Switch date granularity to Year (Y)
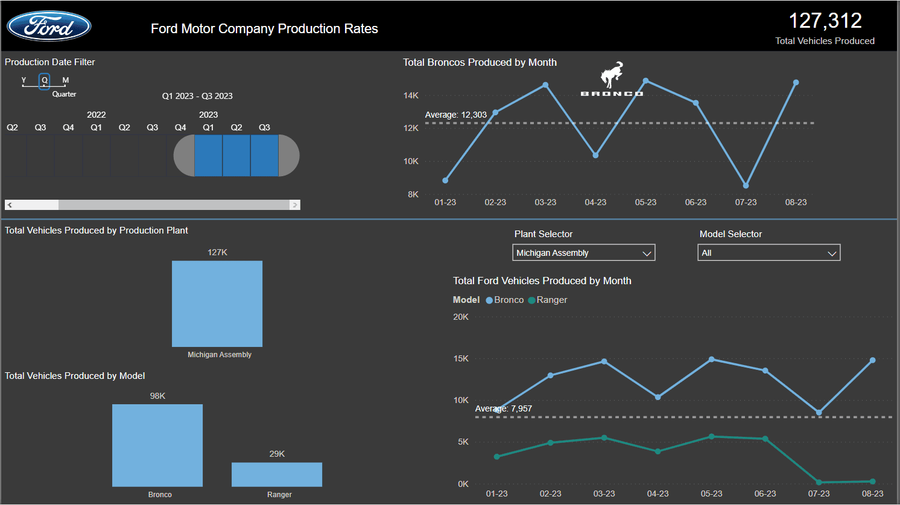900x505 pixels. 24,80
